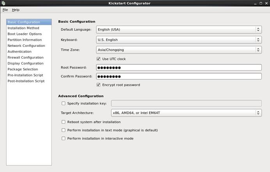270x172 pixels.
Task: Click the Confirm Password field
Action: [179, 76]
